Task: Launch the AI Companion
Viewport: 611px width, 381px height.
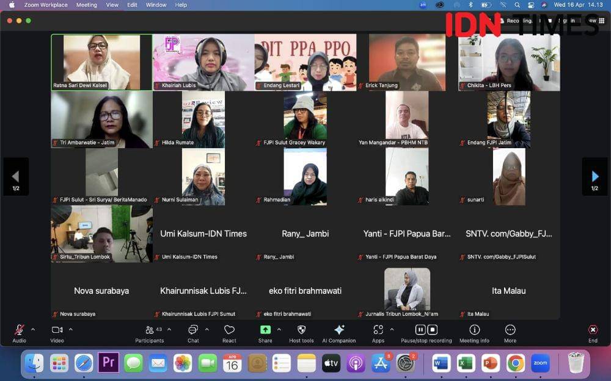Action: click(339, 330)
